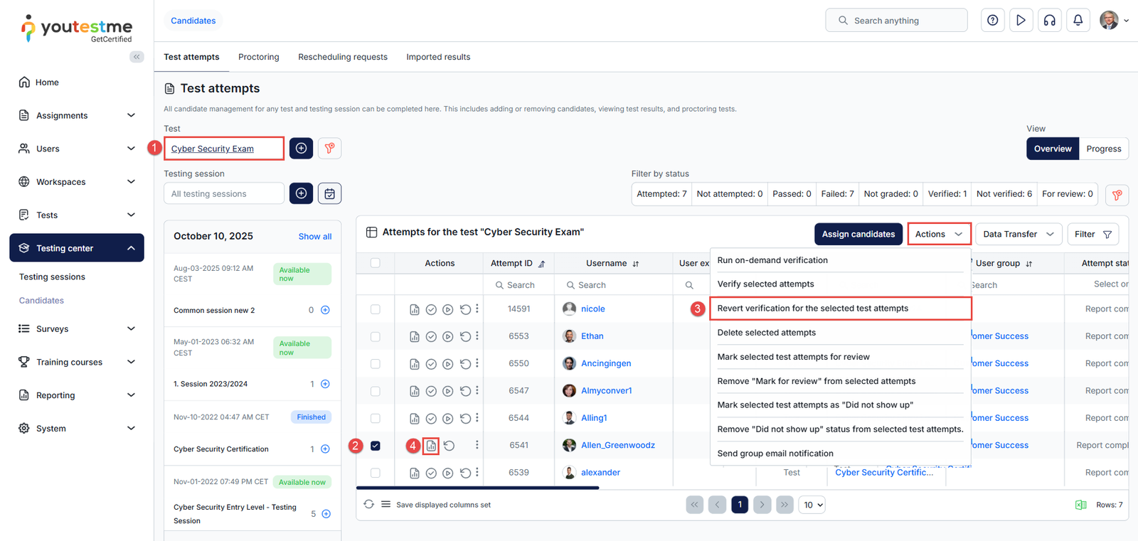Switch to the Proctoring tab

point(258,57)
